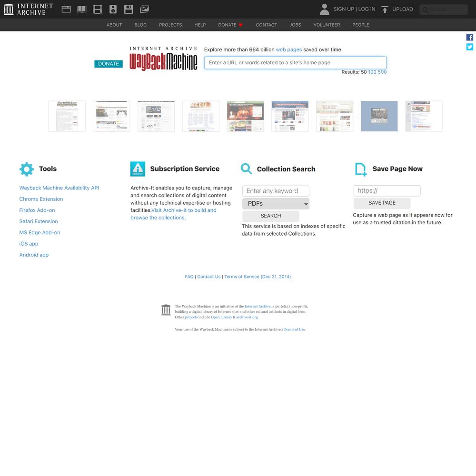
Task: Open the Video (film) collection icon
Action: tap(98, 10)
